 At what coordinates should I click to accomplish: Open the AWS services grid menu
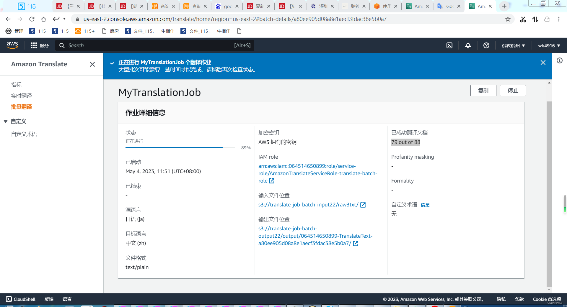pyautogui.click(x=34, y=45)
